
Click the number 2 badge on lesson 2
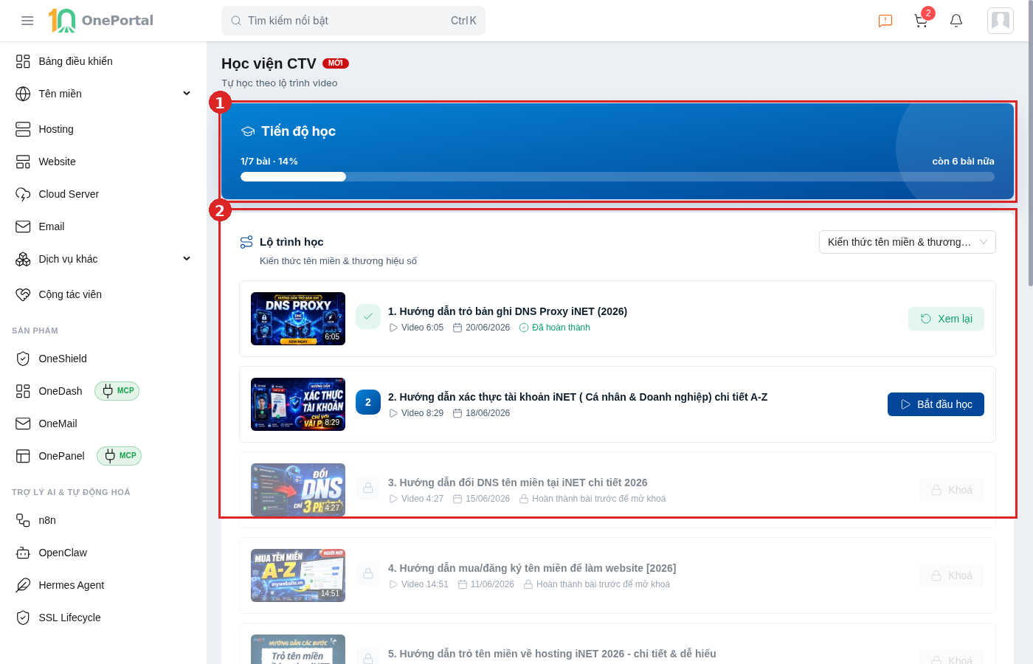[368, 402]
